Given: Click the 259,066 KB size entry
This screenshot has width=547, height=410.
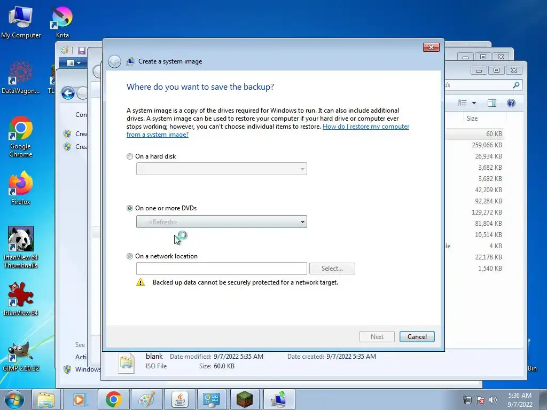Looking at the screenshot, I should [487, 145].
